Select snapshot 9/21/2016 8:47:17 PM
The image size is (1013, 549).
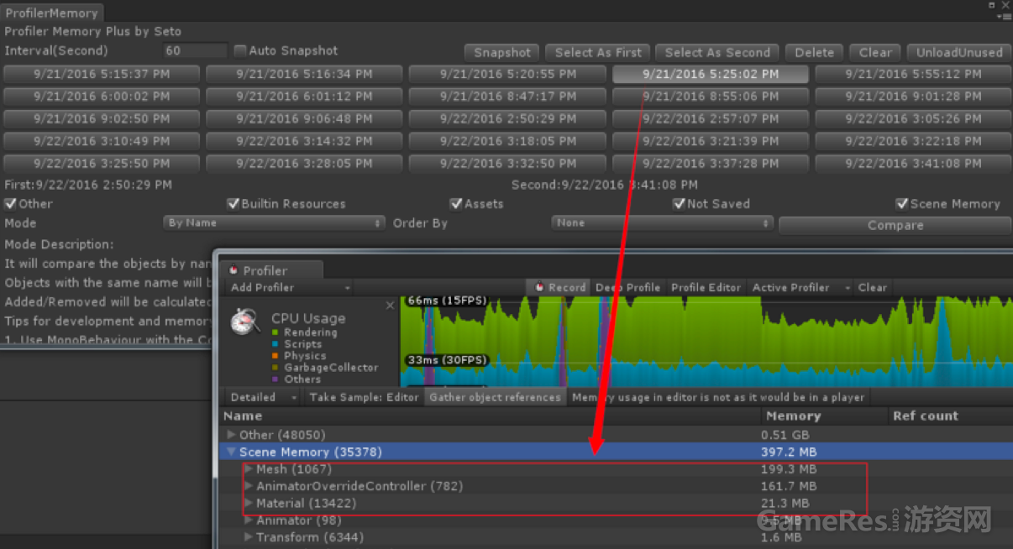click(x=507, y=97)
